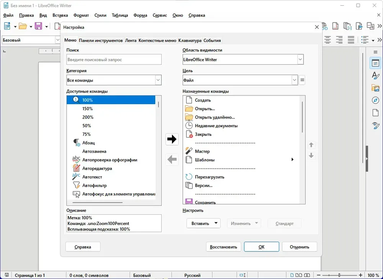Click the Insert field pages toolbar icon
The width and height of the screenshot is (383, 279).
[x=347, y=26]
